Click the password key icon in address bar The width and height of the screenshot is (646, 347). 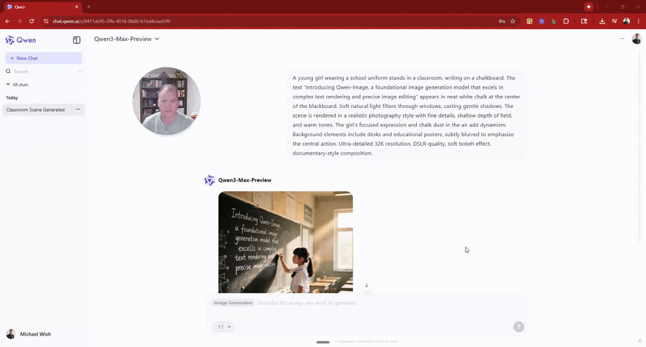(x=502, y=21)
